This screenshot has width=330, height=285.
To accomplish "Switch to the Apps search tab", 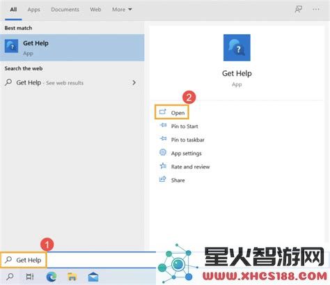I will [x=33, y=10].
